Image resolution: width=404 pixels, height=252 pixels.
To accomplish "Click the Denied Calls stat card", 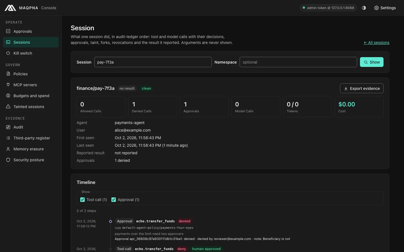I will [153, 107].
